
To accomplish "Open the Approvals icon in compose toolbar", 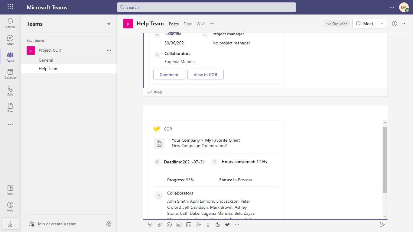I will [x=218, y=225].
